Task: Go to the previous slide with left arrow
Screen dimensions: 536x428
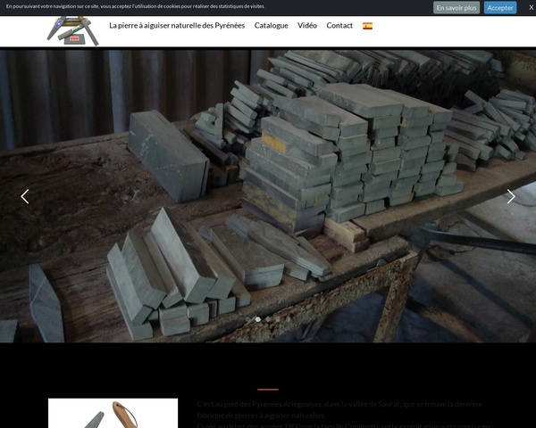Action: 25,196
